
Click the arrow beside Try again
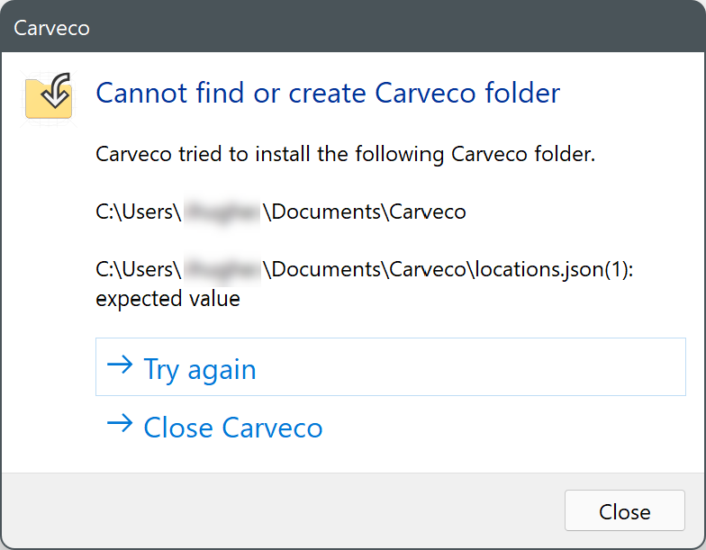[120, 365]
